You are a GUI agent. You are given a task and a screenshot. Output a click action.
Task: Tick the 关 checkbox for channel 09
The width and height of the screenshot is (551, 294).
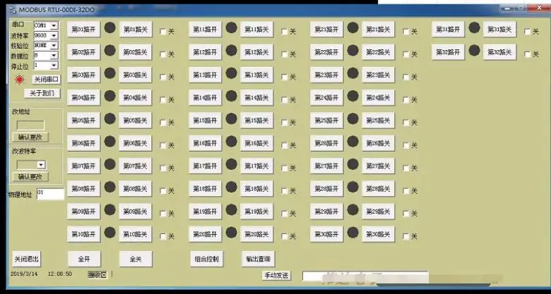(162, 214)
